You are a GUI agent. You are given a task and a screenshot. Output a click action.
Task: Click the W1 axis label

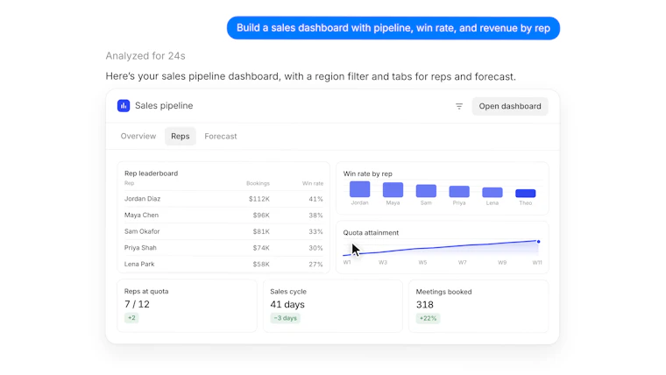(x=347, y=263)
